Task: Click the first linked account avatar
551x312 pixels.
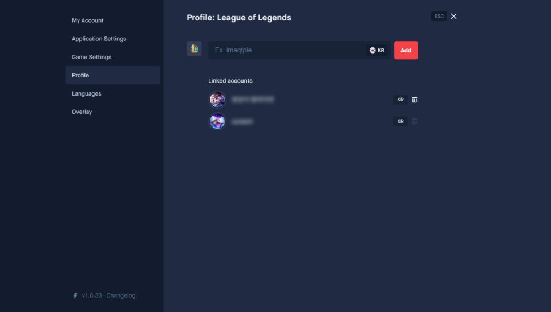Action: [x=217, y=100]
